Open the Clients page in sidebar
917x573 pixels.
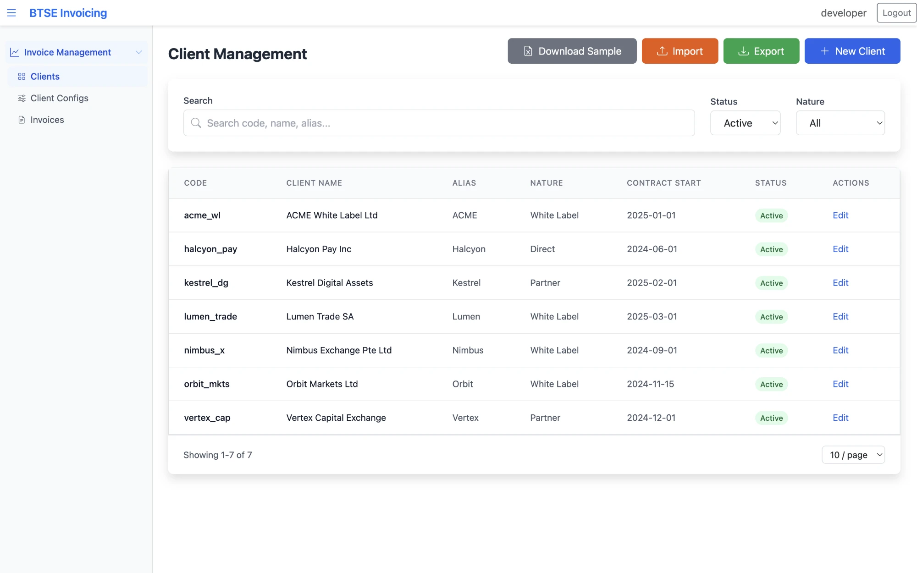tap(77, 77)
